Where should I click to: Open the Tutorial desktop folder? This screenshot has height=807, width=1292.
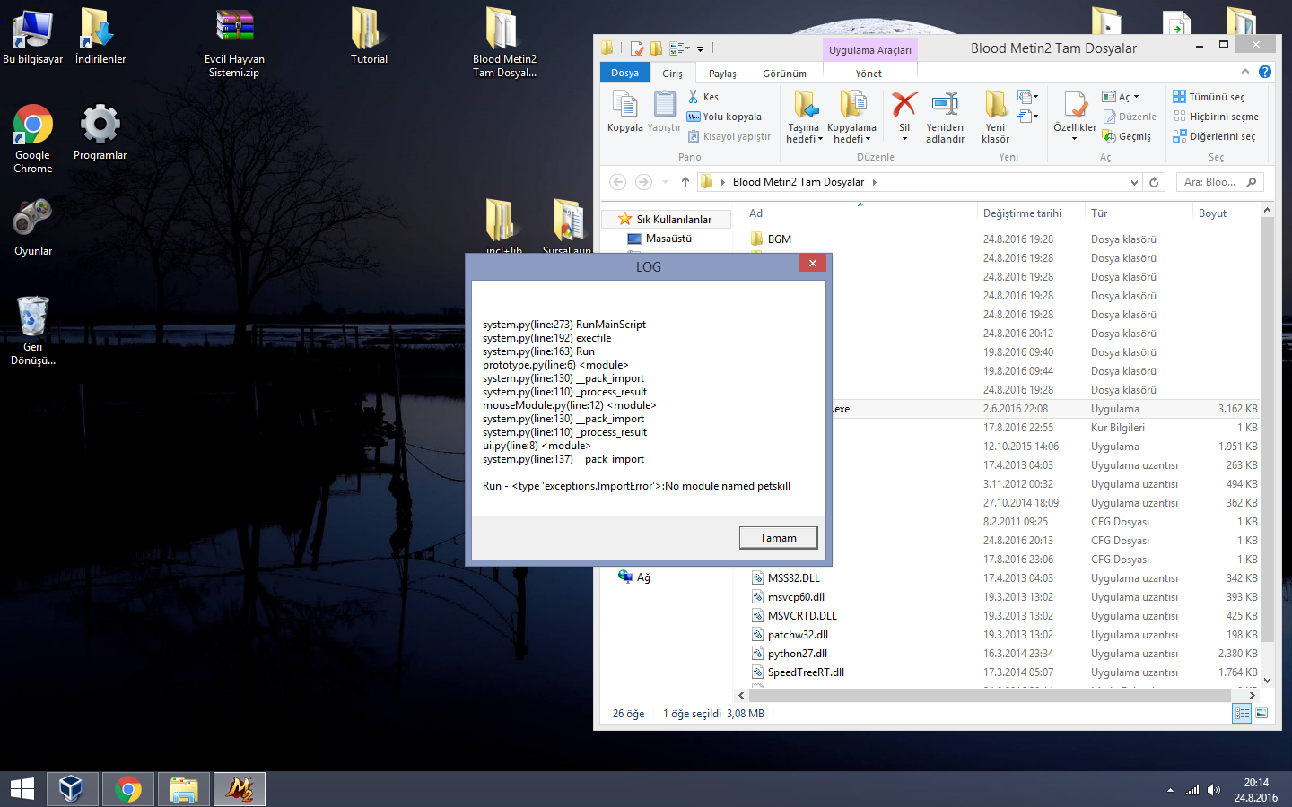[369, 37]
